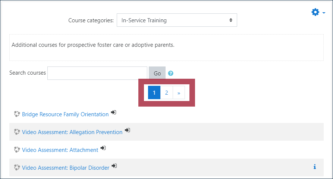The height and width of the screenshot is (179, 333).
Task: Click the self-enrolment icon beside Video Assessment: Attachment
Action: click(x=103, y=148)
